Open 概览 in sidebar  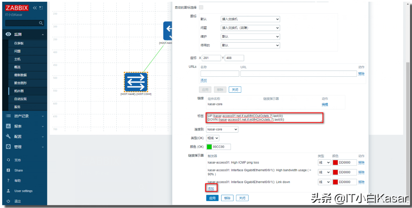17,67
